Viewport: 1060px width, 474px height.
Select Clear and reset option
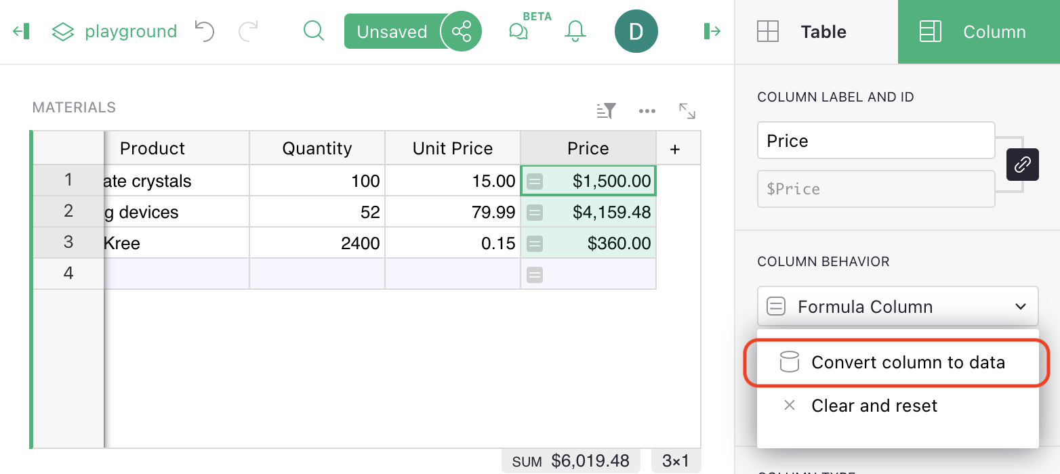(x=874, y=406)
